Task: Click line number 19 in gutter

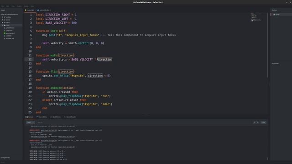Action: [x=30, y=88]
